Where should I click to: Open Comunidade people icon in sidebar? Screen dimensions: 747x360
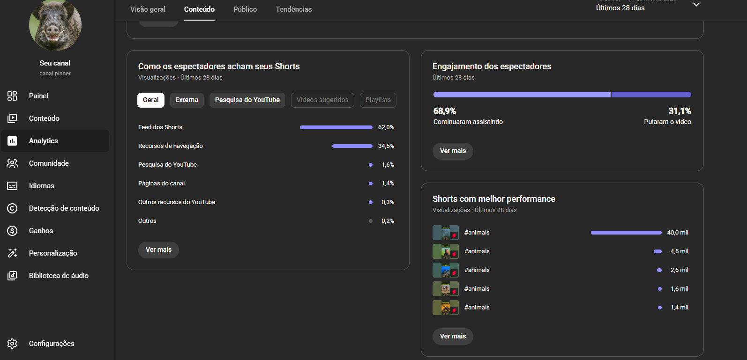(12, 163)
